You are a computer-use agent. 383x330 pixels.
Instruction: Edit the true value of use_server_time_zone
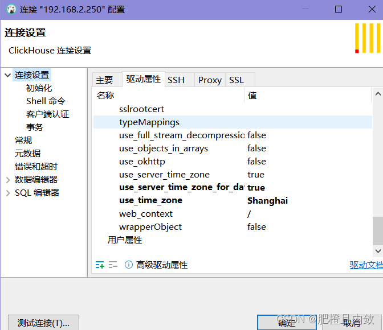[x=256, y=175]
